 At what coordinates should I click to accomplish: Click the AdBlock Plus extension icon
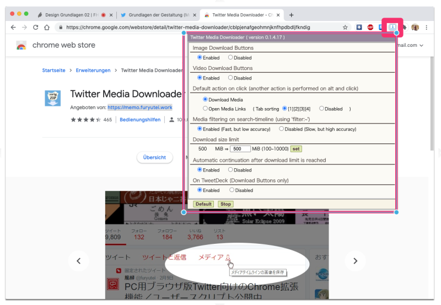(370, 27)
